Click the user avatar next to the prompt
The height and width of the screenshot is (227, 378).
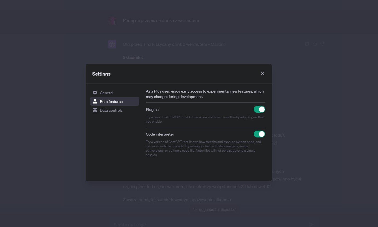pos(112,21)
